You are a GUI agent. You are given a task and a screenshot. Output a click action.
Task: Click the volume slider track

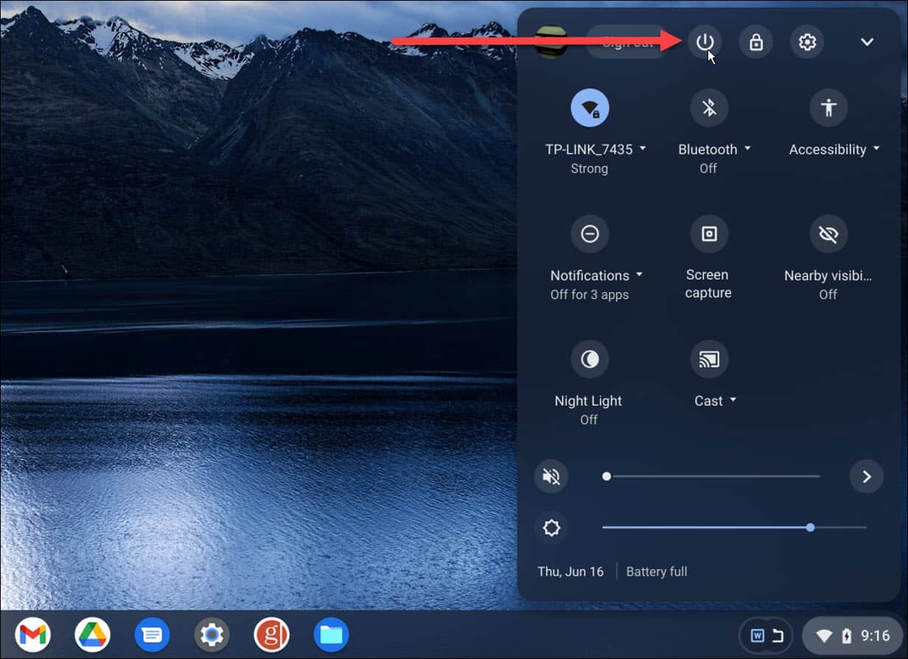tap(712, 476)
